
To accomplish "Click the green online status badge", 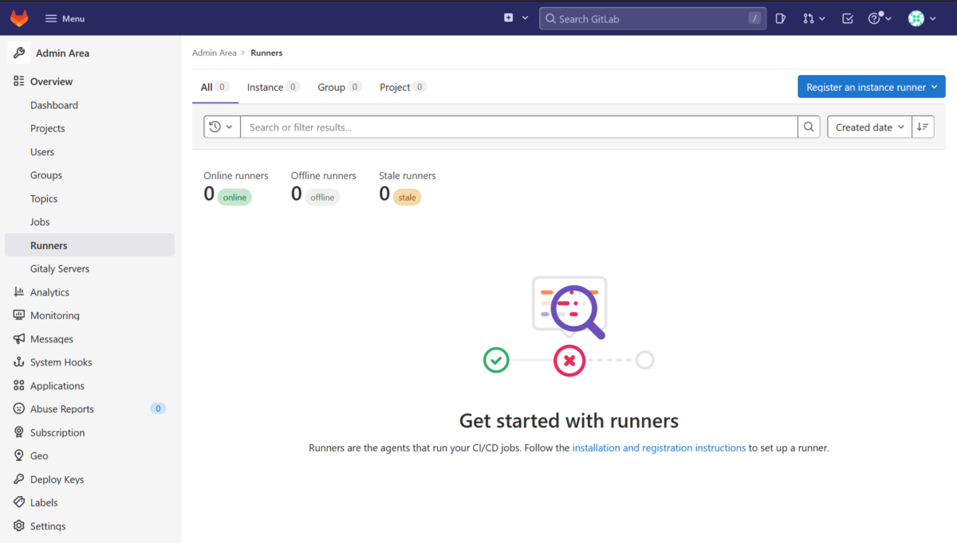I will pos(234,197).
